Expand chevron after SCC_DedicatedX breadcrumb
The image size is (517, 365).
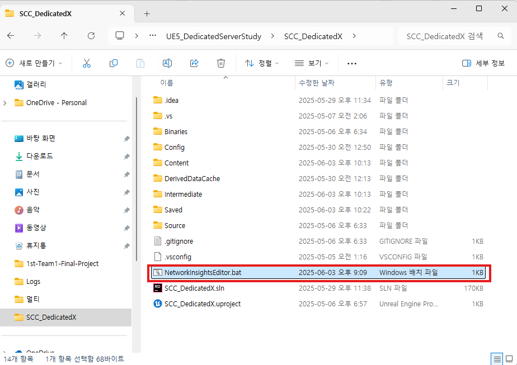(354, 36)
